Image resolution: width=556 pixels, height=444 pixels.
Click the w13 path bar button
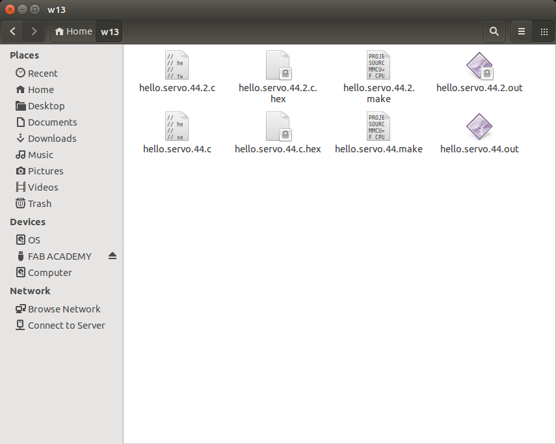coord(109,32)
